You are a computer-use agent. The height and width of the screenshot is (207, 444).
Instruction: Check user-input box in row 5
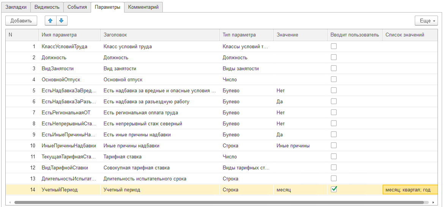[x=334, y=90]
